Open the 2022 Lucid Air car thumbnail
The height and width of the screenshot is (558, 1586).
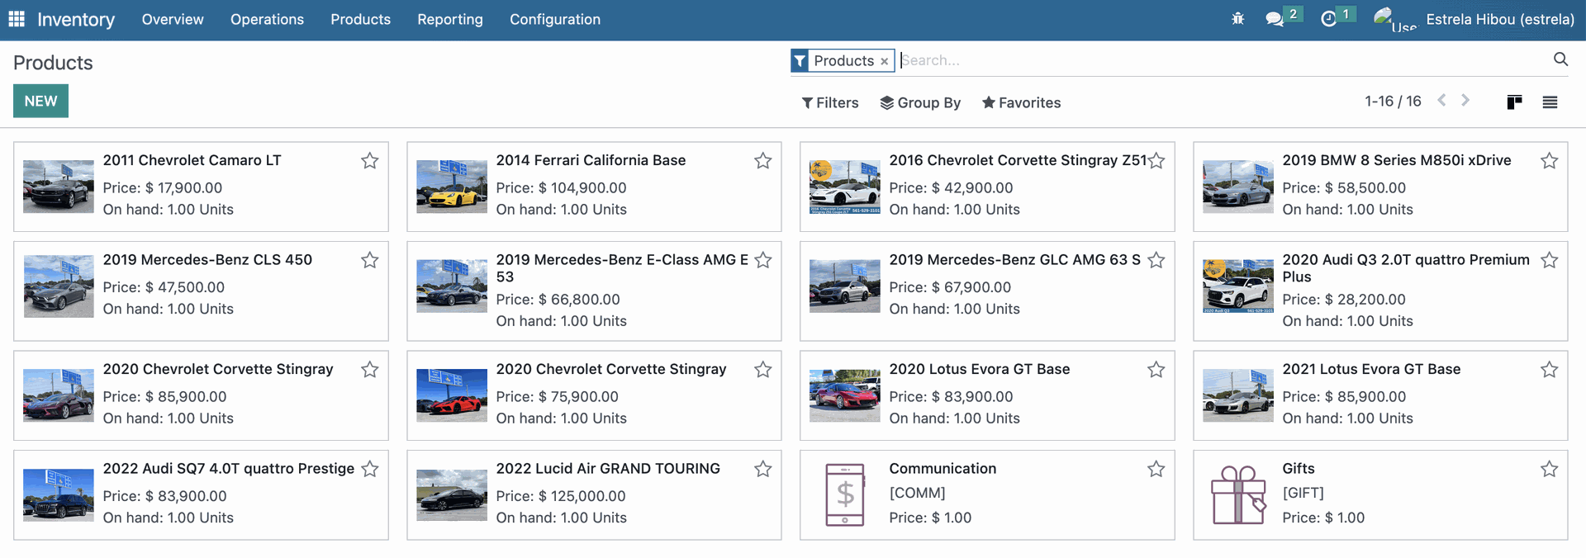[x=452, y=495]
